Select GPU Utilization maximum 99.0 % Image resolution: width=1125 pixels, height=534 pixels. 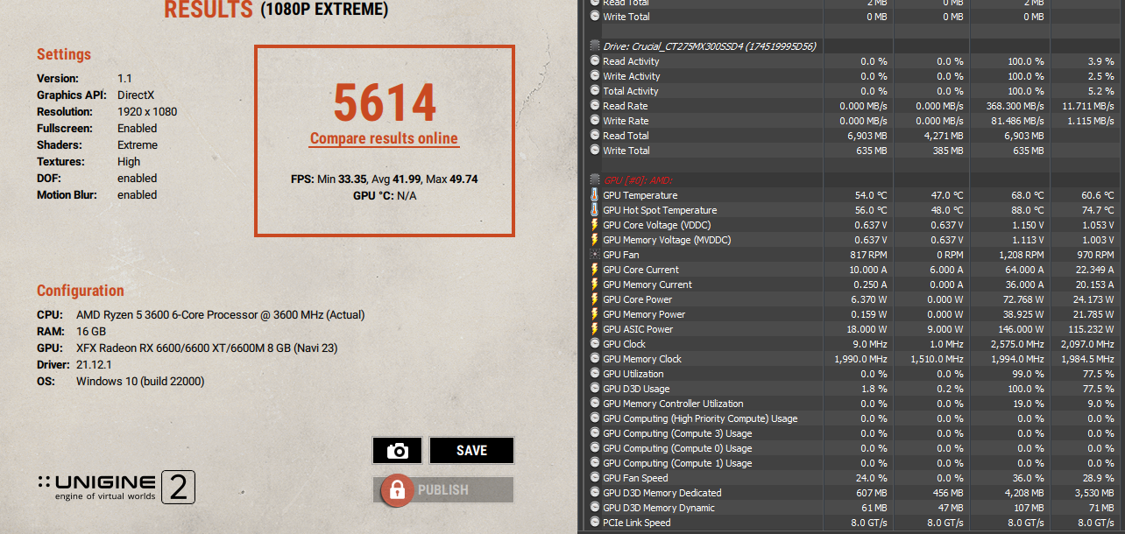1028,374
